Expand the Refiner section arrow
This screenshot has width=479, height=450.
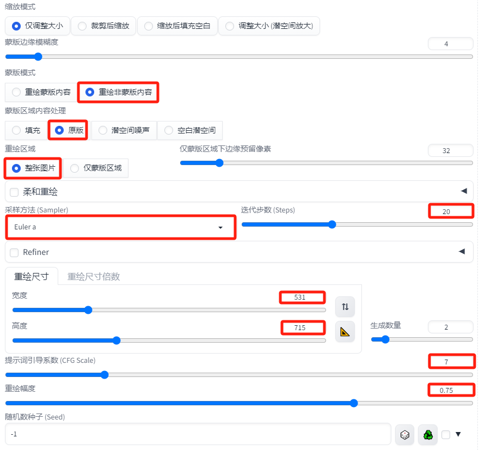tap(462, 251)
